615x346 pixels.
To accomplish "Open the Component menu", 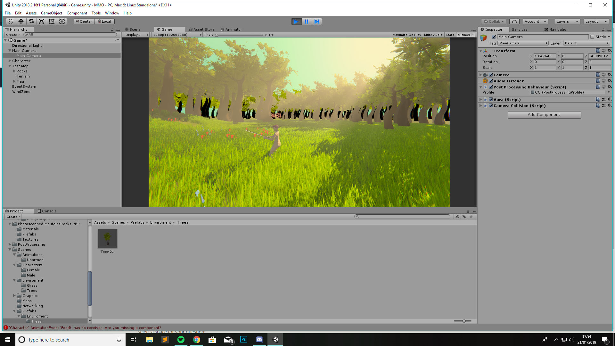I will [77, 13].
